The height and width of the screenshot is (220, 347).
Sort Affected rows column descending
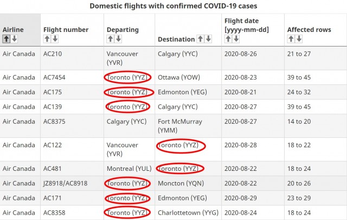(298, 39)
